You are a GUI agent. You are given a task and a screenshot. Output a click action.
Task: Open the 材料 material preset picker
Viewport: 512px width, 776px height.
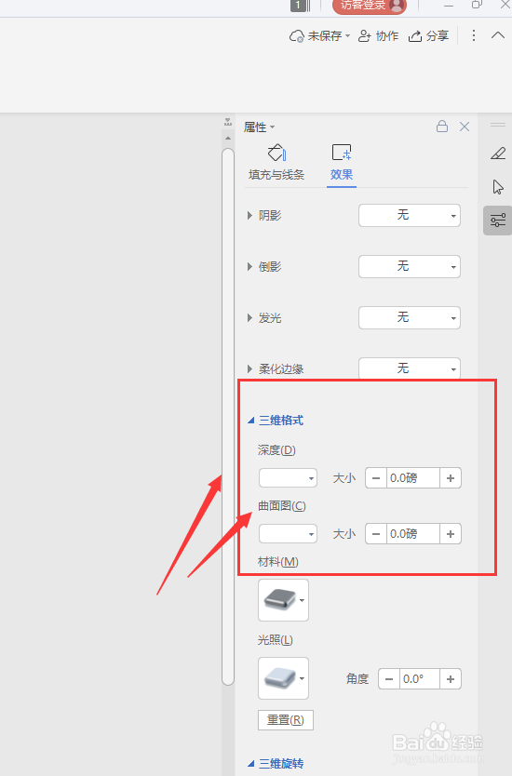click(283, 600)
